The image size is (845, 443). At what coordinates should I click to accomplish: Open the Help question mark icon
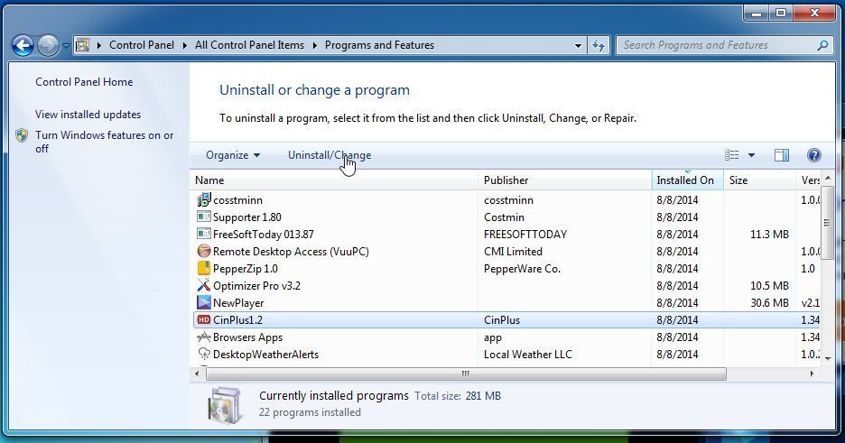click(x=813, y=155)
